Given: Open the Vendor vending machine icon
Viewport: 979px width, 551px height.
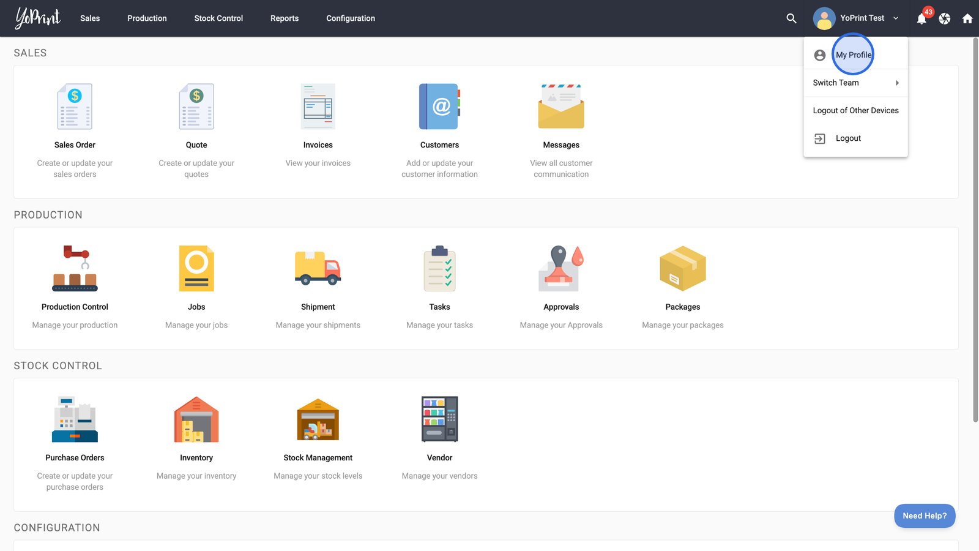Looking at the screenshot, I should 439,419.
